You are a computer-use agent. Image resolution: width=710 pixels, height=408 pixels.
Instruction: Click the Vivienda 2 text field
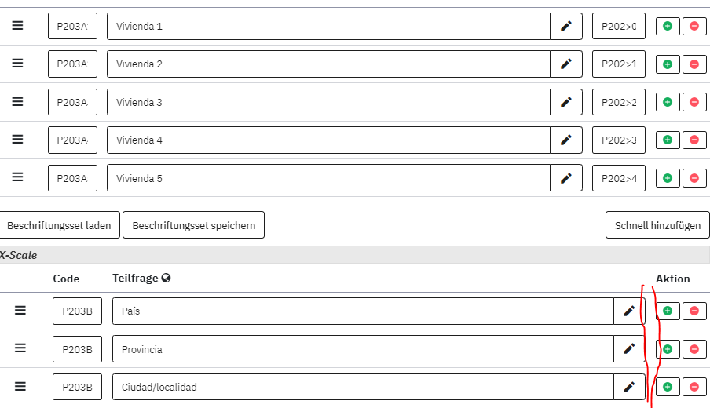tap(328, 64)
